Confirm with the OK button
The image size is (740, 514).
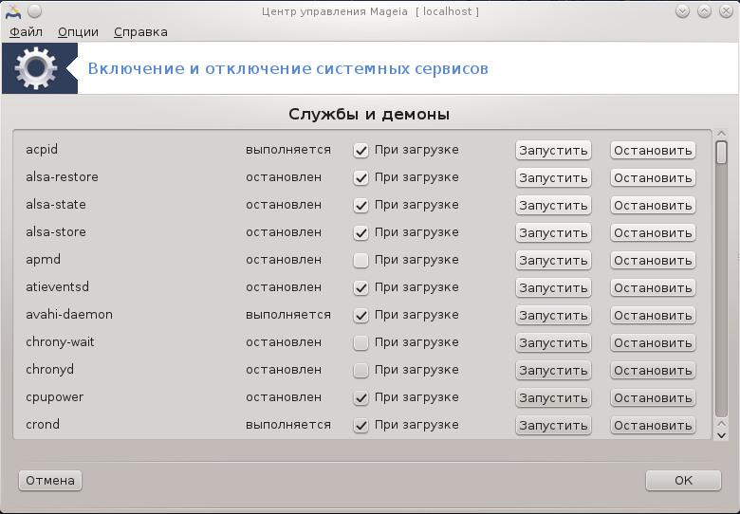[x=683, y=481]
